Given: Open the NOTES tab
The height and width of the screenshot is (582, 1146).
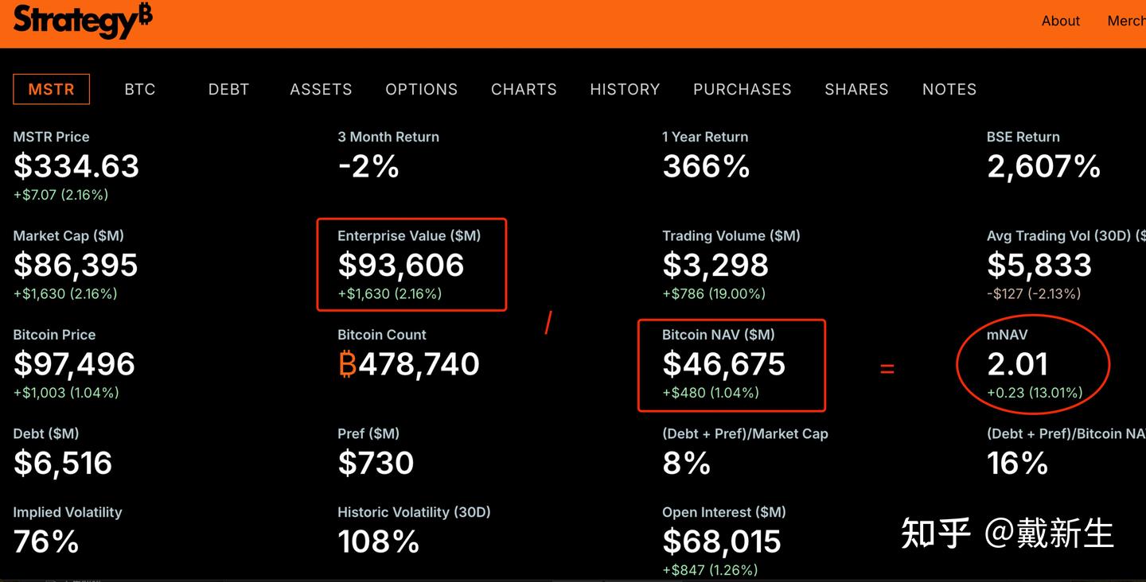Looking at the screenshot, I should tap(949, 89).
